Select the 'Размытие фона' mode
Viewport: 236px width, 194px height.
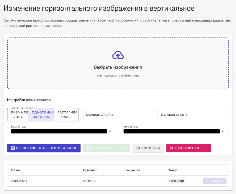click(18, 115)
